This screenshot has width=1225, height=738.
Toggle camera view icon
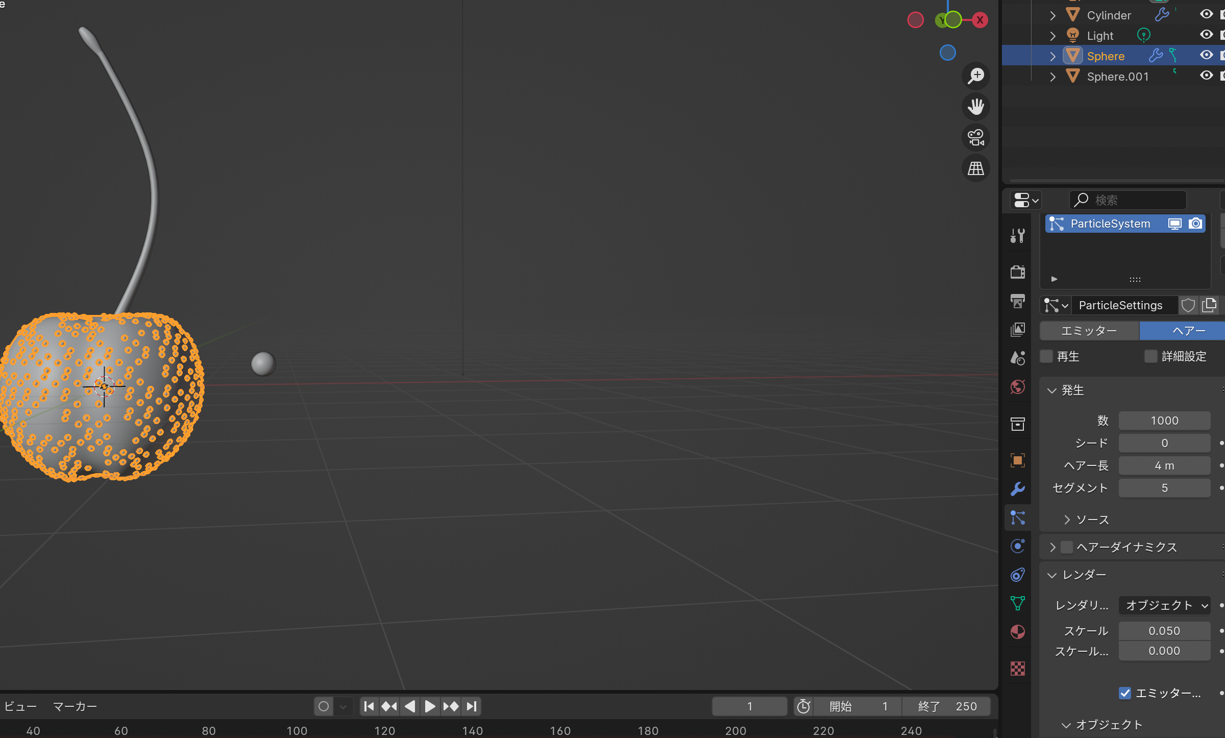point(976,137)
